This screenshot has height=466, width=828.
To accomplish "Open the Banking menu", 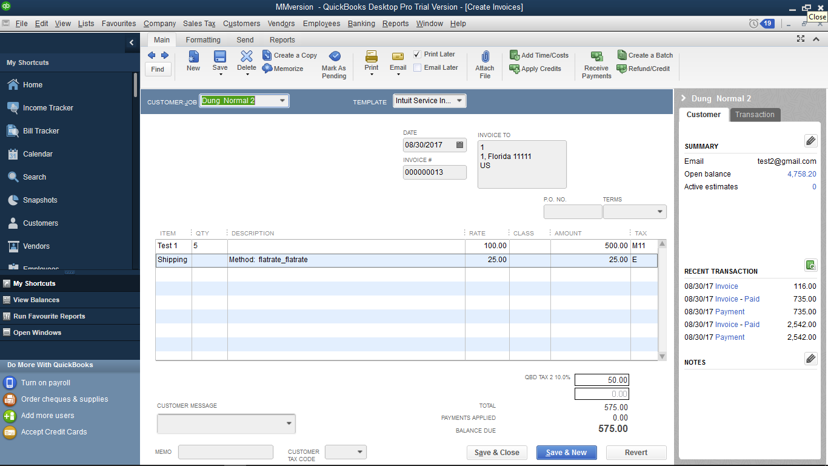I will (x=361, y=24).
